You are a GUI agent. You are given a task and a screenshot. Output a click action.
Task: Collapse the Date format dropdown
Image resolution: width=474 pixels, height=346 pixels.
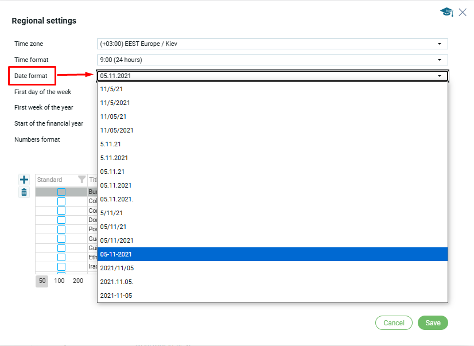tap(440, 76)
